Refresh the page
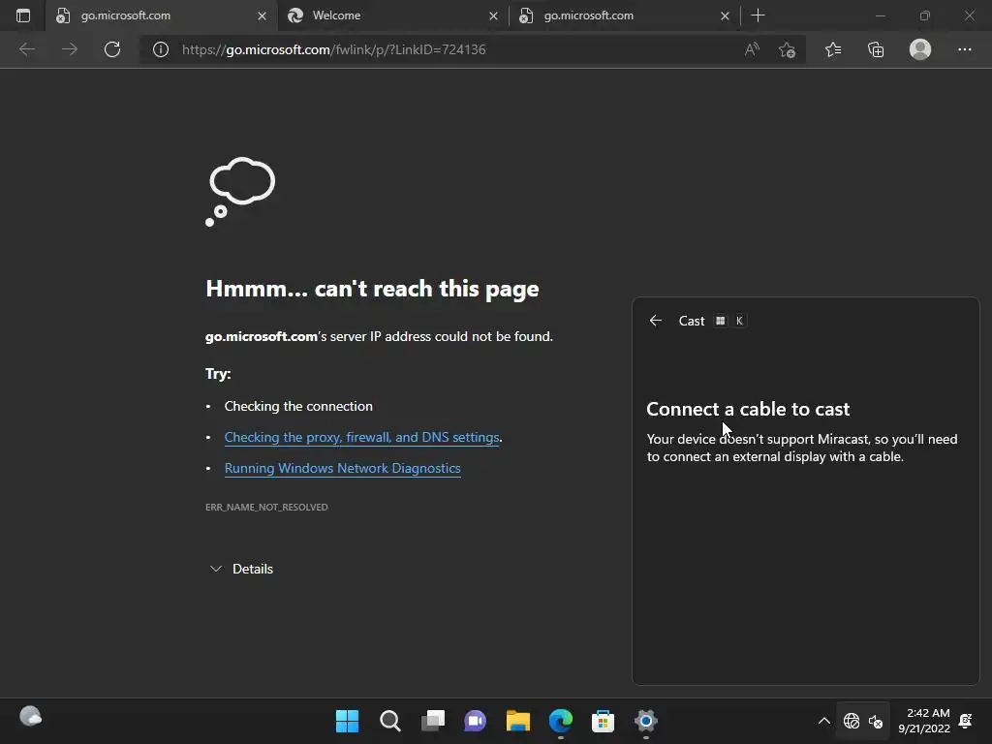 click(112, 49)
